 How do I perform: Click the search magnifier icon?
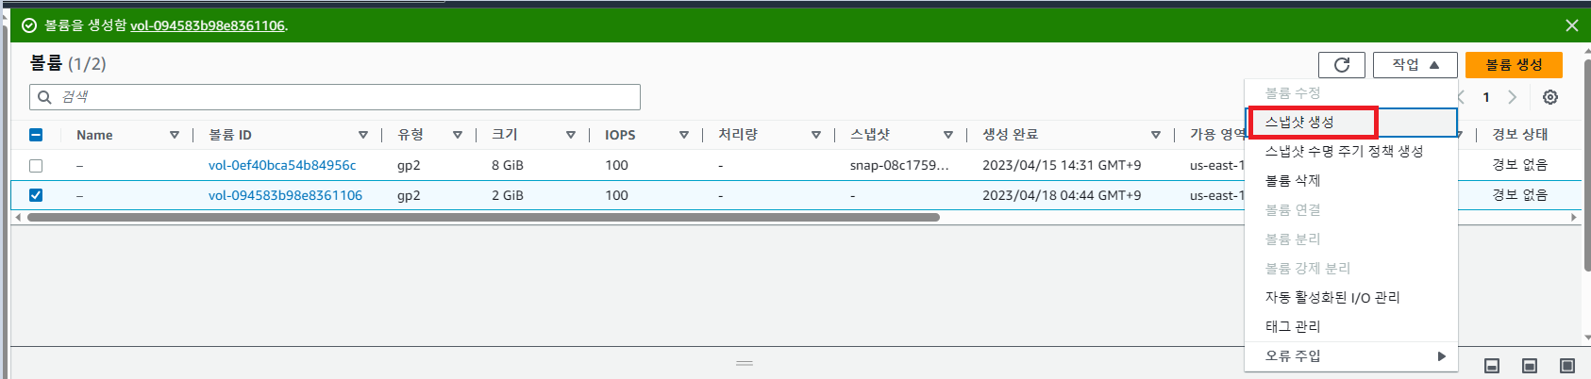click(44, 97)
